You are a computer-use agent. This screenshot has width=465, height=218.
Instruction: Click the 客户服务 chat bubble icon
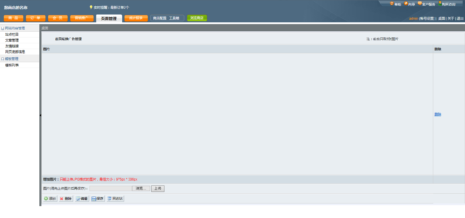click(x=420, y=3)
